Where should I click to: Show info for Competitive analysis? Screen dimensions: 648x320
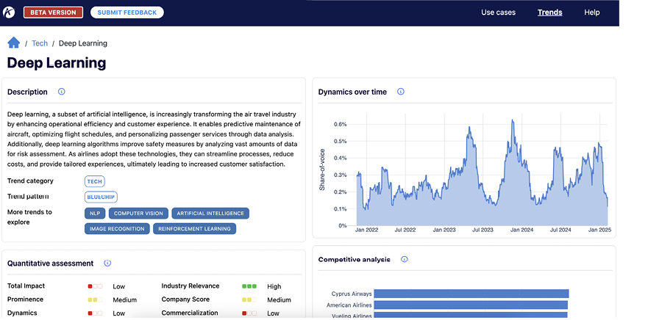click(x=405, y=259)
